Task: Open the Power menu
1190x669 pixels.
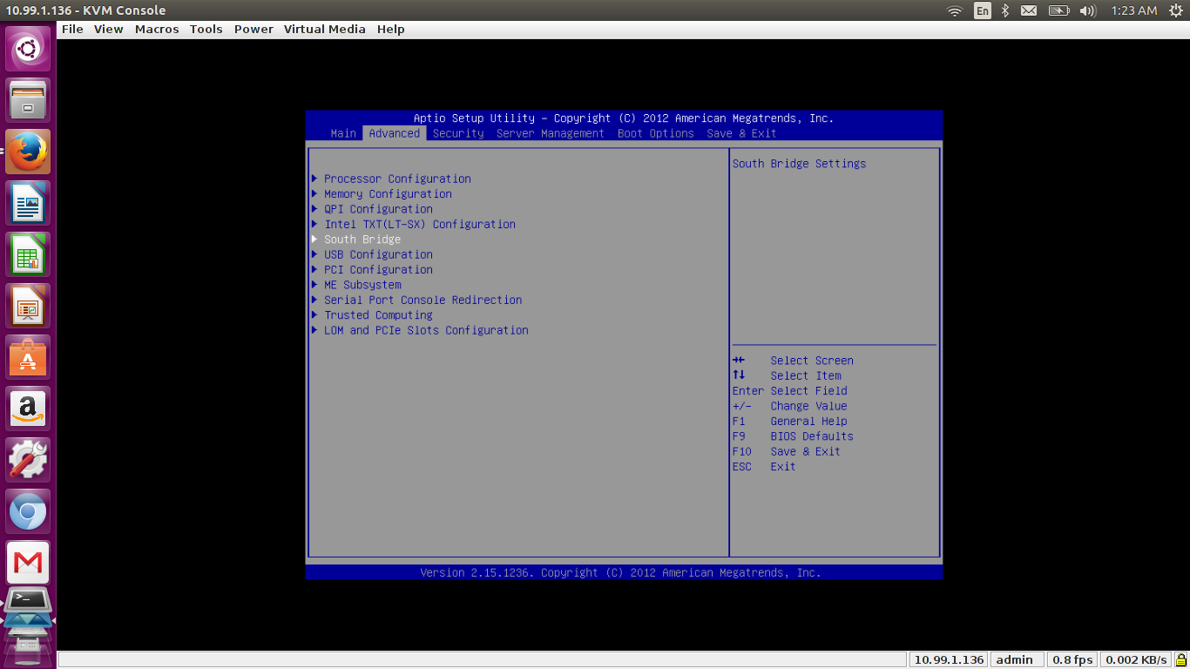Action: tap(254, 29)
